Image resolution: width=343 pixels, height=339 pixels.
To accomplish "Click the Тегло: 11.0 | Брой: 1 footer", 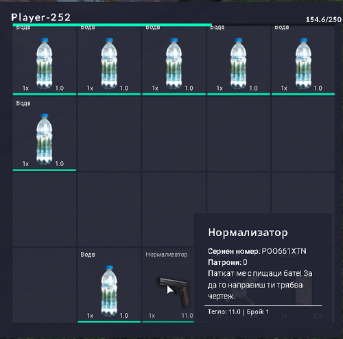I will pyautogui.click(x=238, y=312).
